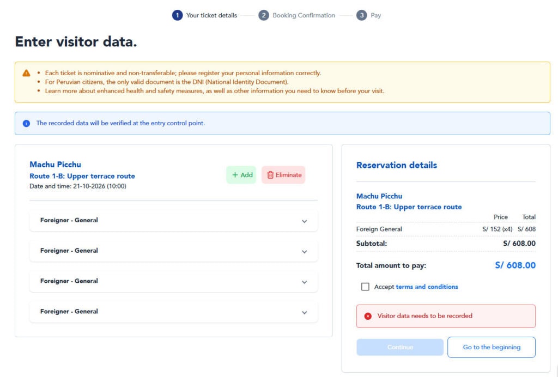The image size is (558, 377).
Task: Click the sentence beginning 'For Peruvian citizens'
Action: 167,82
